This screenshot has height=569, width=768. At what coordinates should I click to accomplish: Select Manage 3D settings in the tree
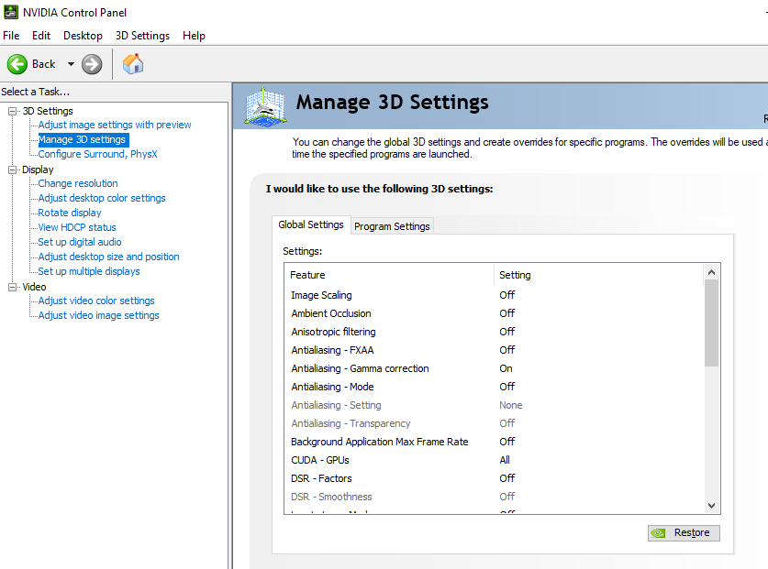click(x=83, y=139)
